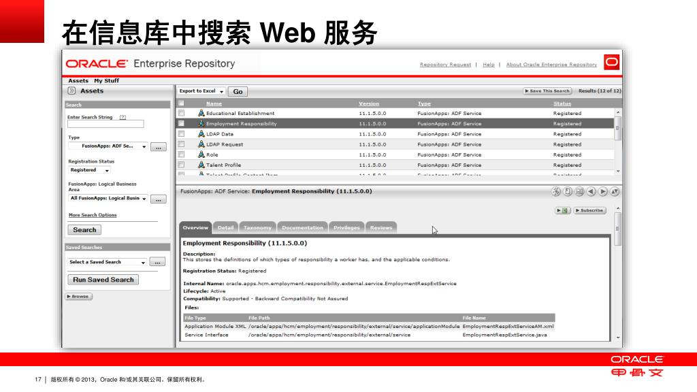Go to the next asset with the right arrow icon
The width and height of the screenshot is (697, 392).
click(x=603, y=191)
